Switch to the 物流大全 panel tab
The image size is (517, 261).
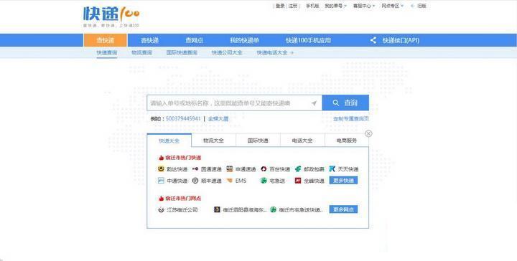pos(213,141)
